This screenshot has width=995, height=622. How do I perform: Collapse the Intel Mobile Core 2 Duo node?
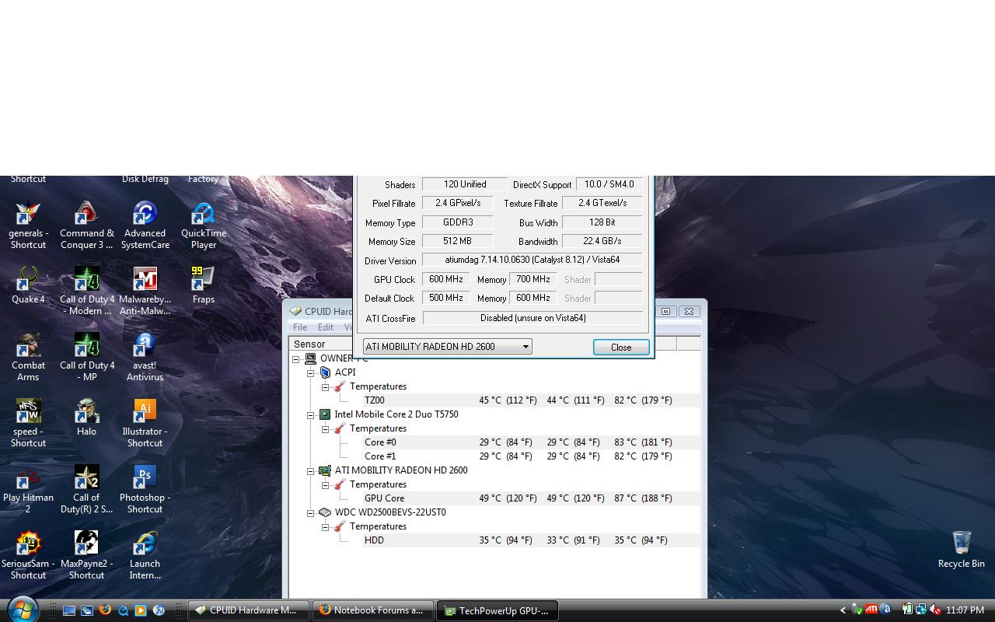tap(311, 414)
